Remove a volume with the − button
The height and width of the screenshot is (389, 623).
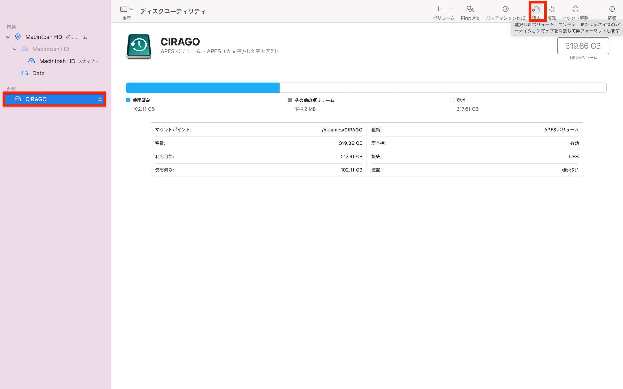(x=448, y=9)
